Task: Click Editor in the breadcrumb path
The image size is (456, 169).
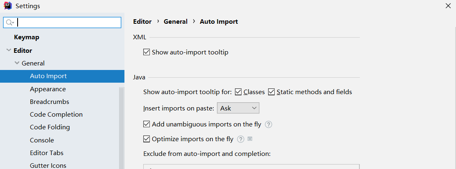Action: (142, 22)
